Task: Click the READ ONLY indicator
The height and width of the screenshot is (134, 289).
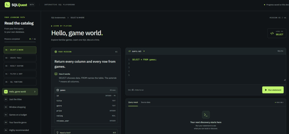Action: (x=279, y=102)
